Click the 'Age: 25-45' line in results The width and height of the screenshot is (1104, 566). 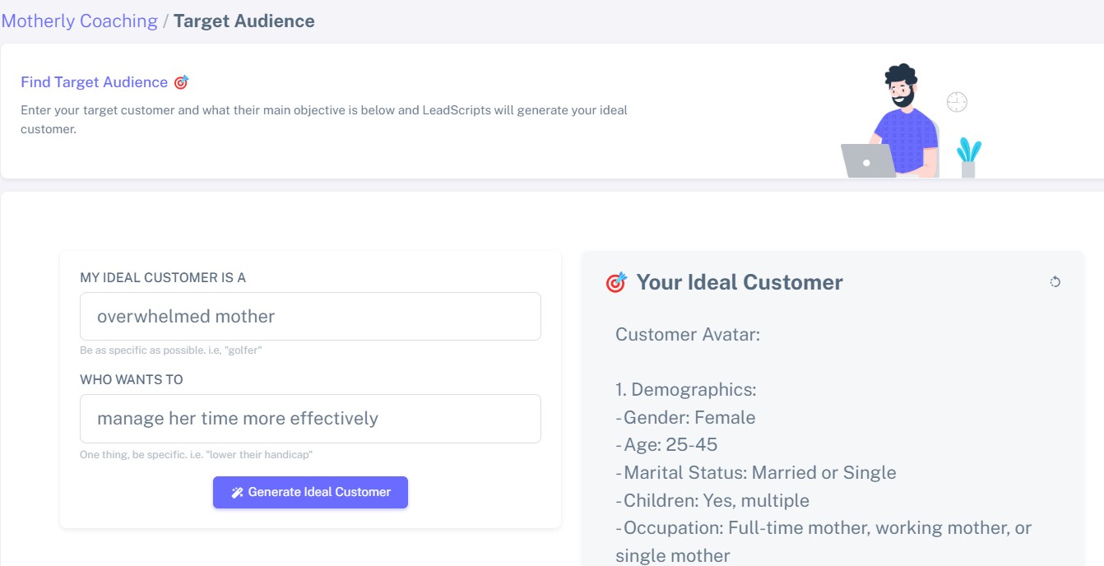pyautogui.click(x=668, y=445)
